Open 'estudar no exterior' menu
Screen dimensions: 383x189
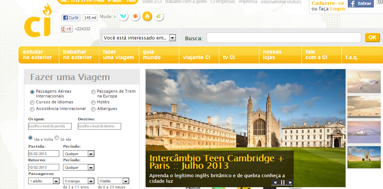coord(39,55)
